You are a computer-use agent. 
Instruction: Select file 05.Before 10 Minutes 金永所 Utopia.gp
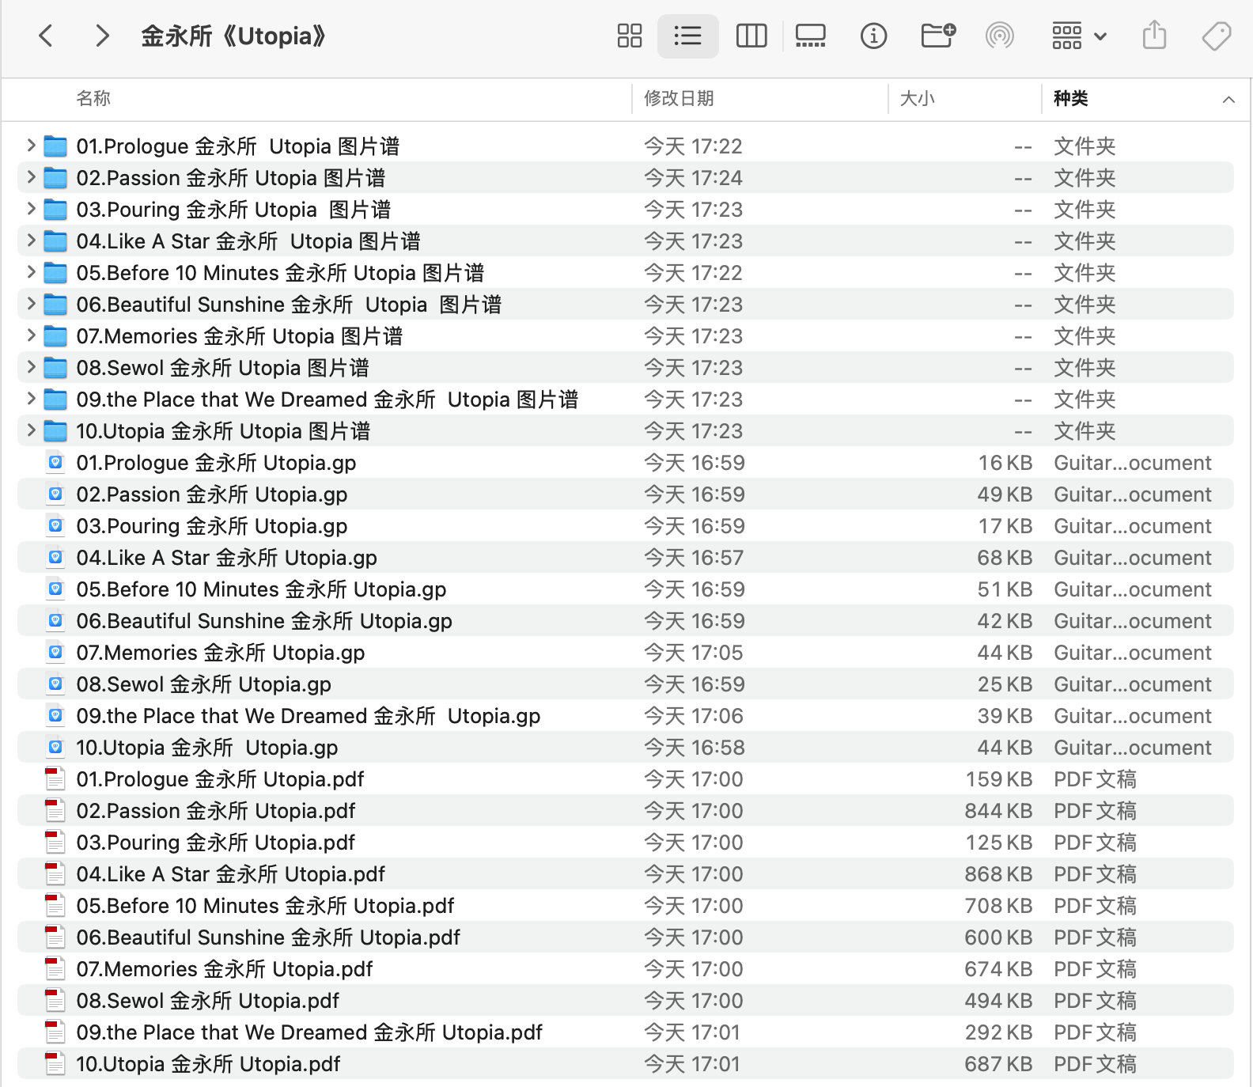(x=261, y=589)
